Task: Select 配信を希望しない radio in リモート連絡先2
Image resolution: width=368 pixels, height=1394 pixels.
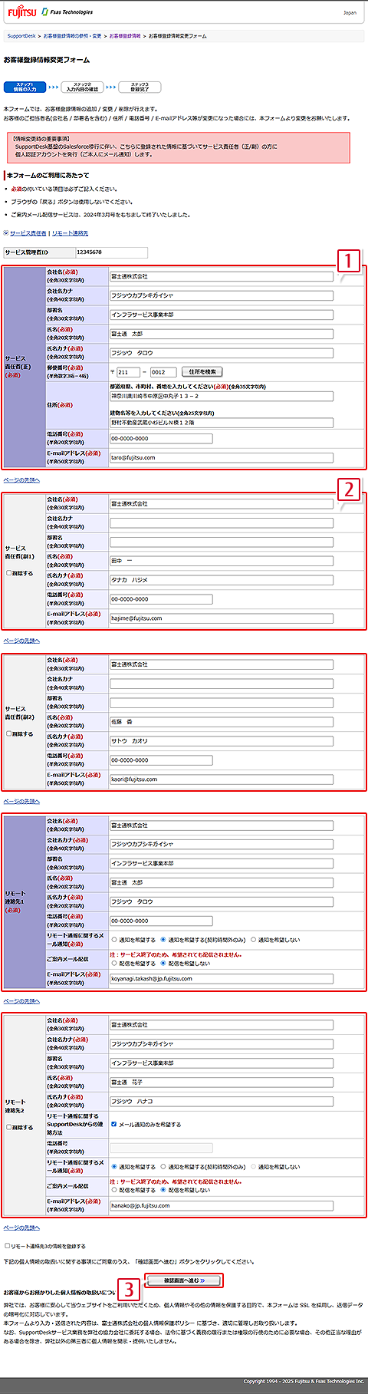Action: (164, 1191)
